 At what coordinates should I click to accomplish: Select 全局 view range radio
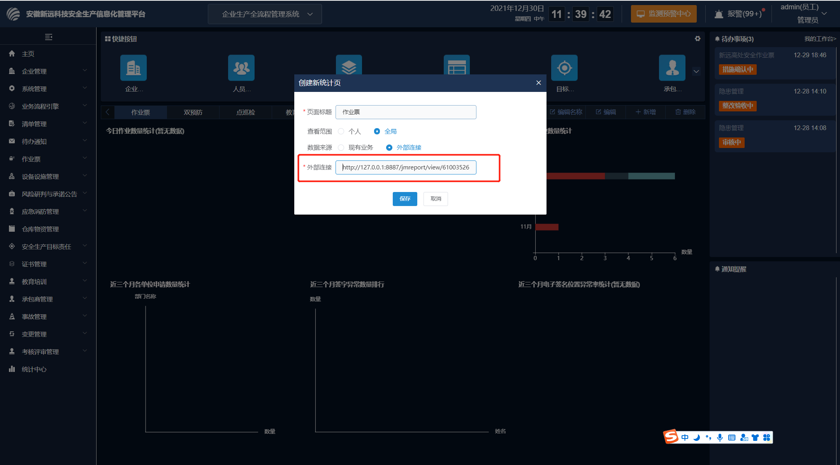tap(377, 131)
